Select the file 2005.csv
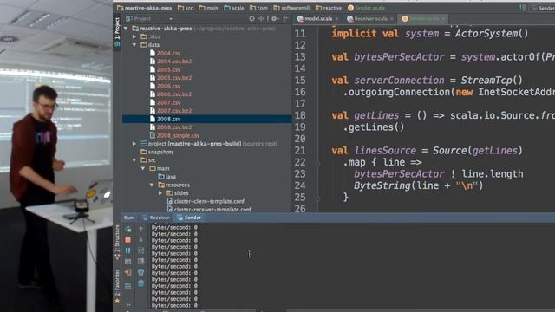Viewport: 555px width, 312px height. pos(168,69)
